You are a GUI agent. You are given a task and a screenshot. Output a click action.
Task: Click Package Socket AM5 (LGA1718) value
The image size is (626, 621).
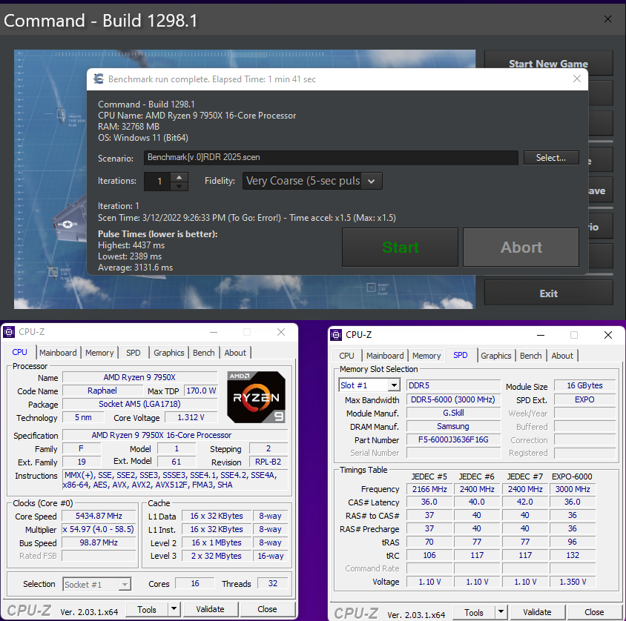[x=139, y=404]
